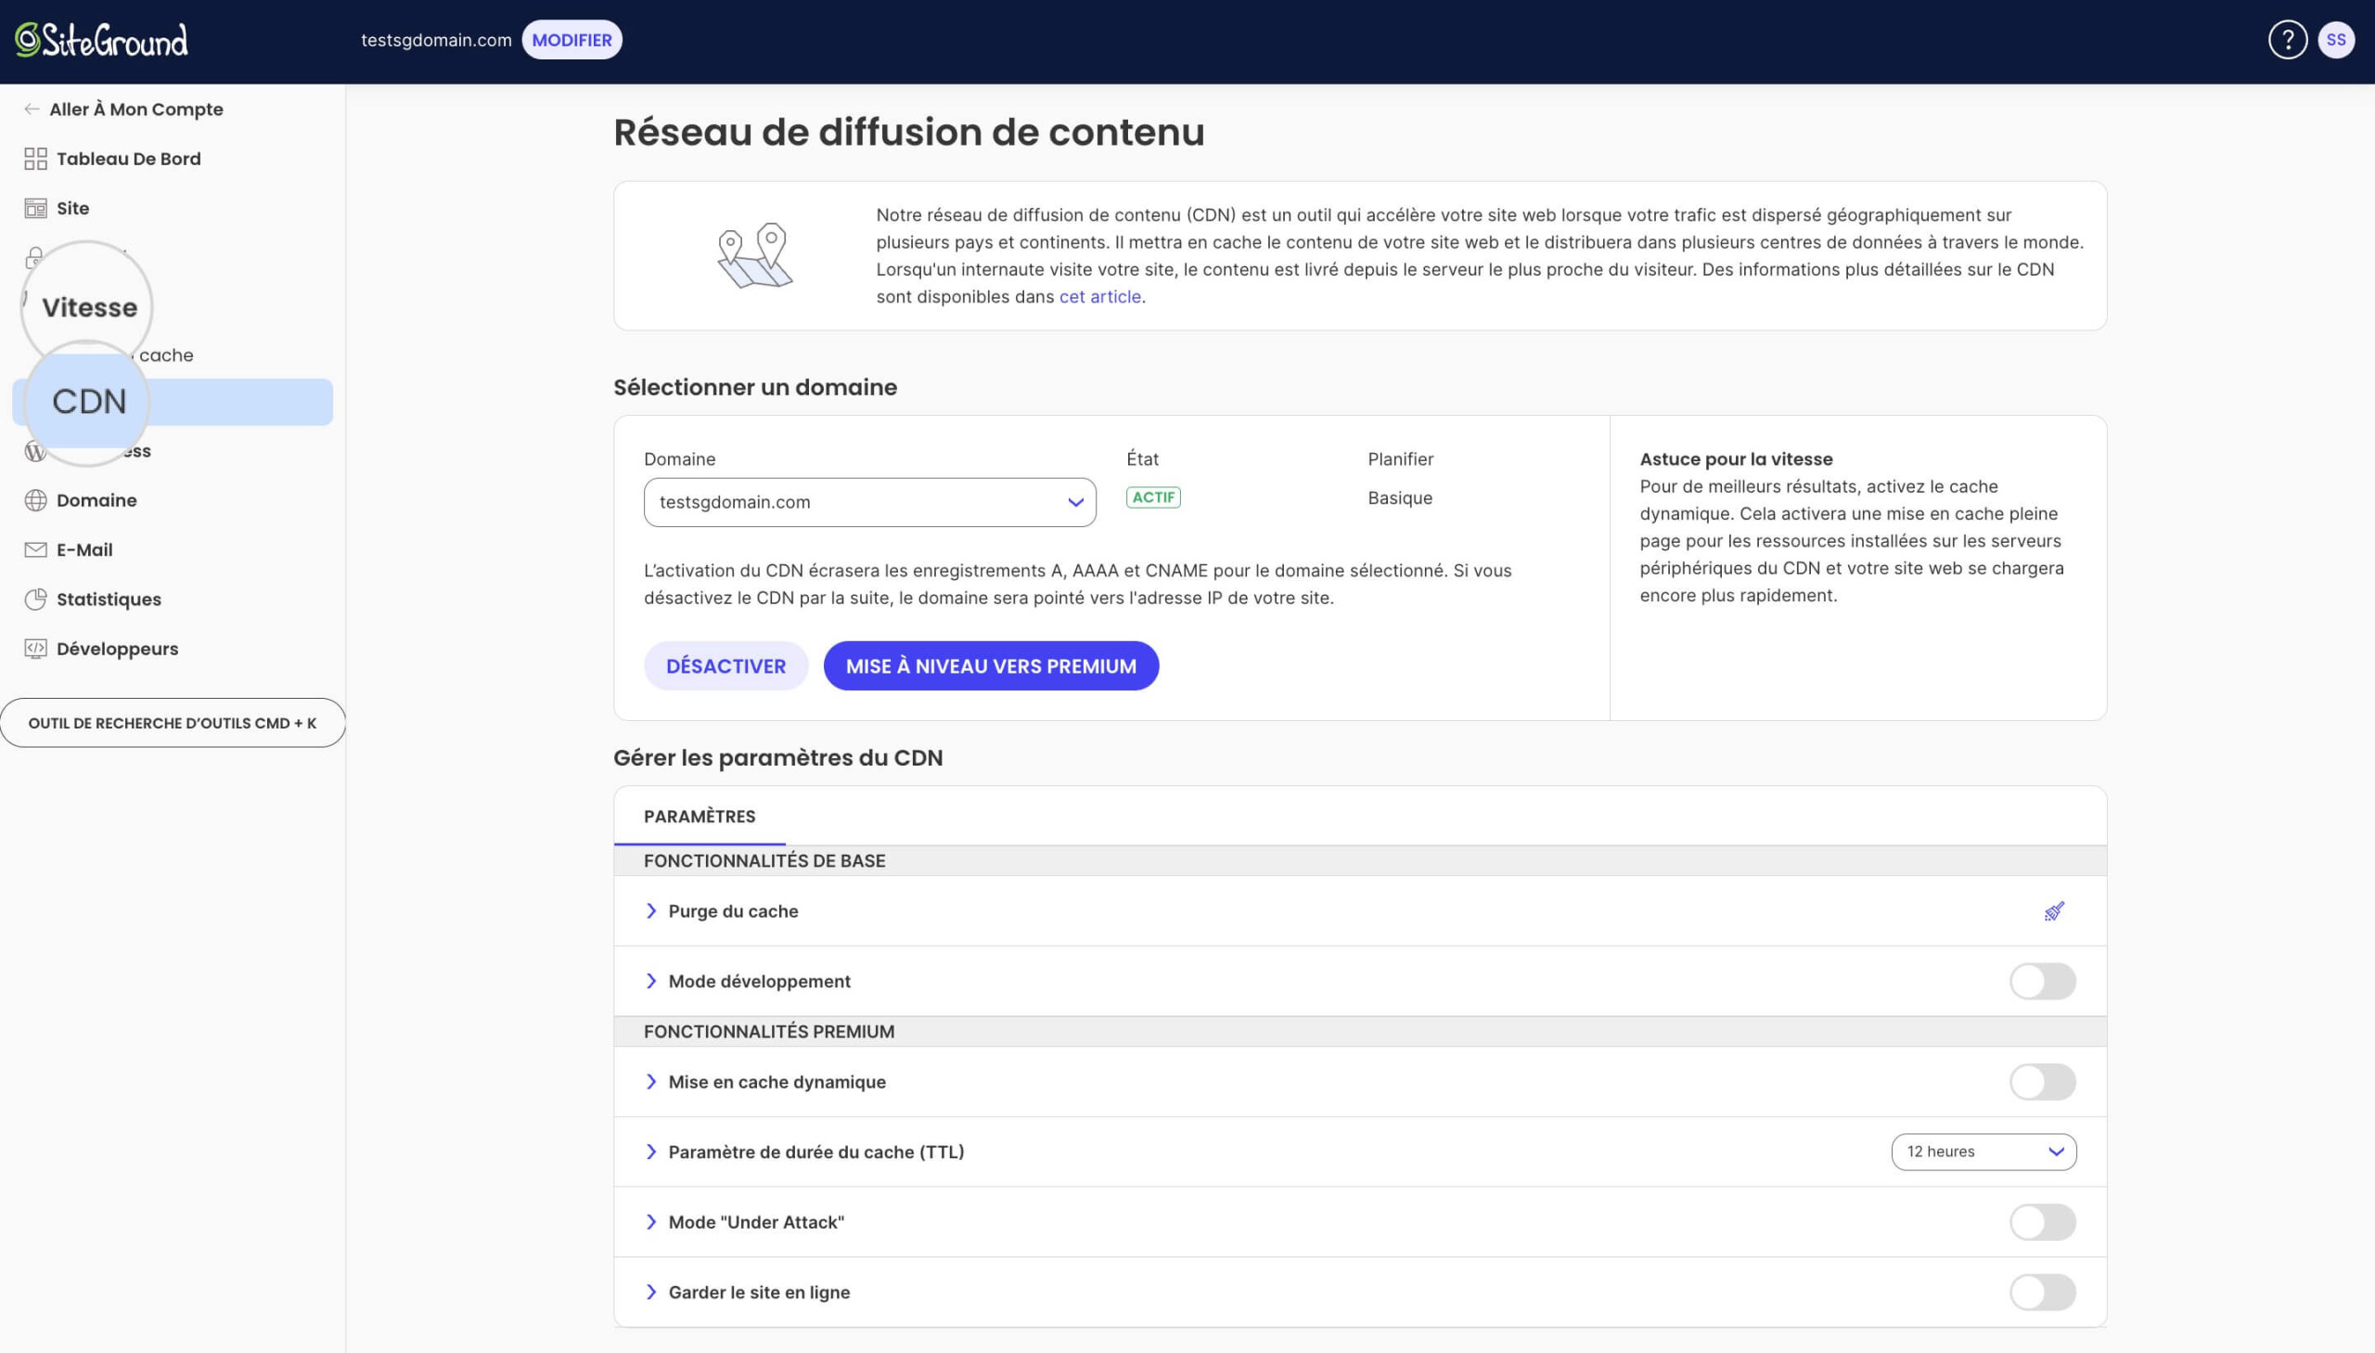This screenshot has width=2375, height=1353.
Task: Open the Domaine dropdown testsgdomain.com
Action: (869, 502)
